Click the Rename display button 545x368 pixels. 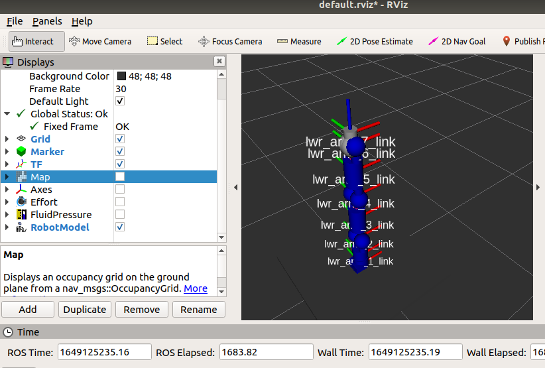[x=199, y=309]
